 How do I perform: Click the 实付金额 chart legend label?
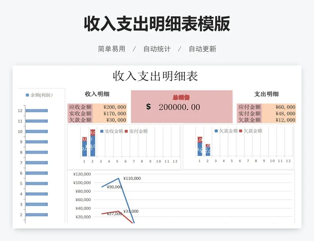139,131
